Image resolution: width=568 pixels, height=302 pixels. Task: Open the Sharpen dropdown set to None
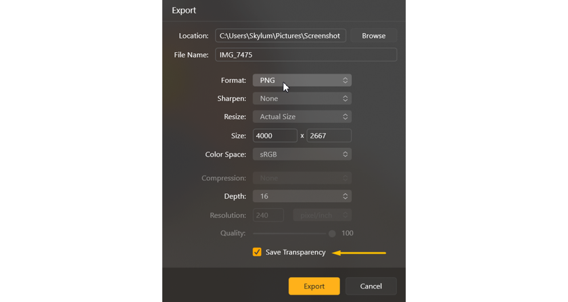(x=302, y=99)
